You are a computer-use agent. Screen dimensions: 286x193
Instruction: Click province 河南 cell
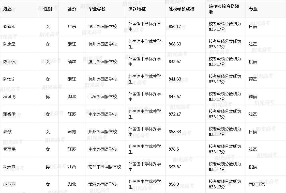tap(72, 132)
